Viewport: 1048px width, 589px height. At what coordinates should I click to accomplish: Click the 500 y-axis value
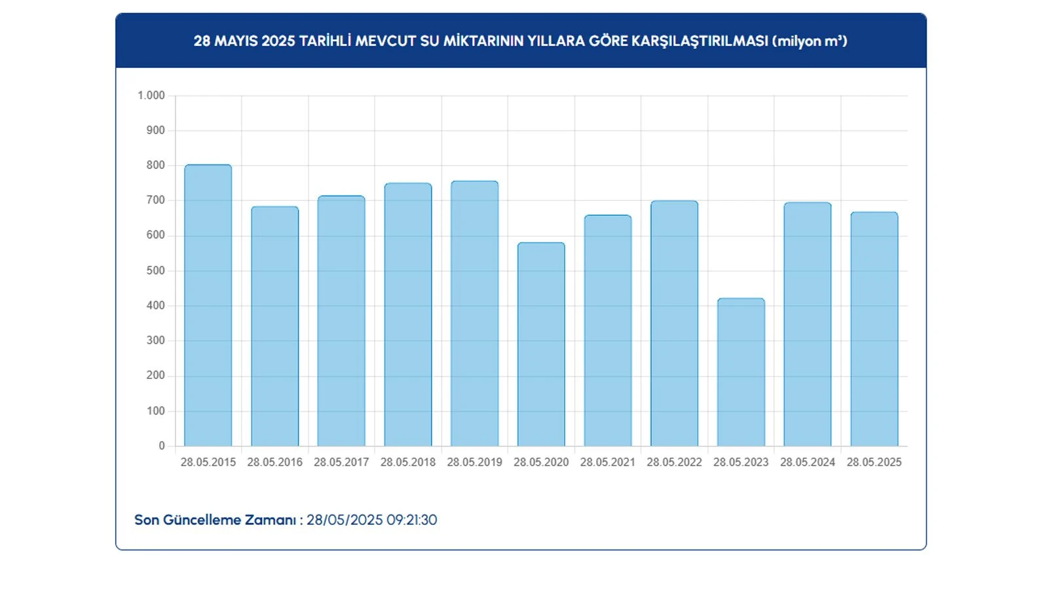coord(156,270)
